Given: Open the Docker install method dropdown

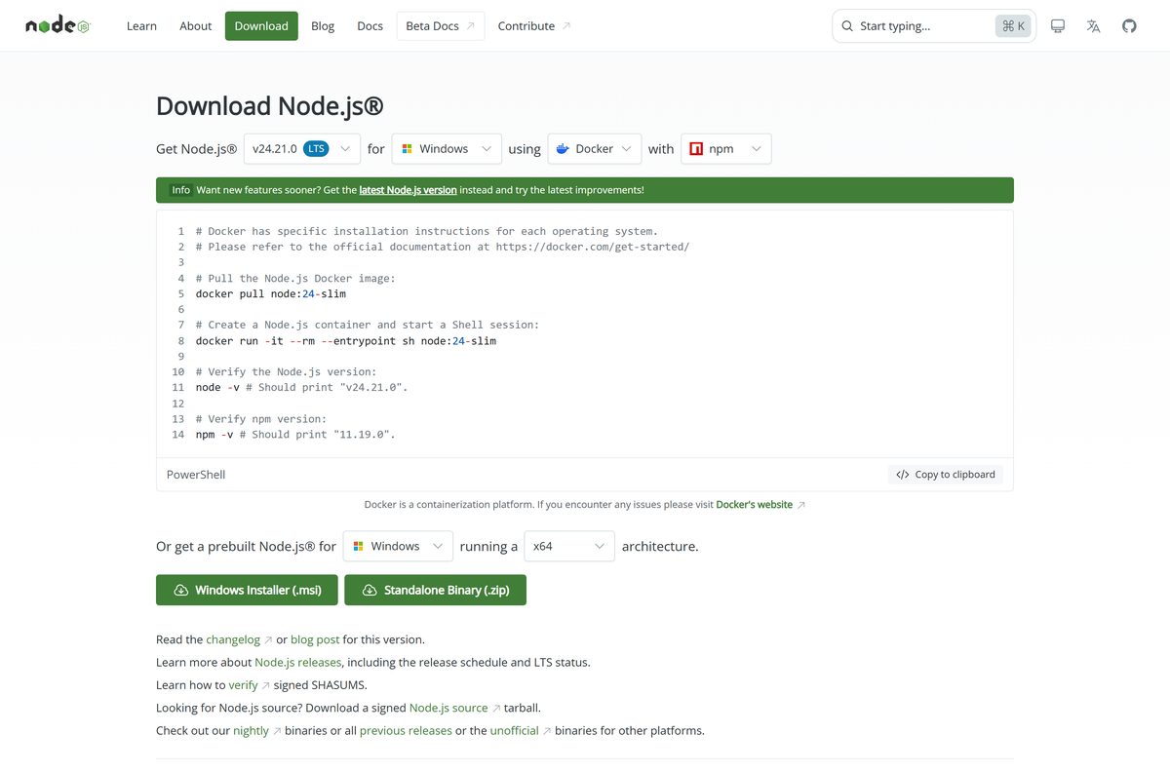Looking at the screenshot, I should 595,149.
